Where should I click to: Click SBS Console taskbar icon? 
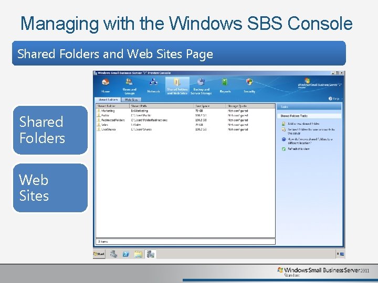coord(151,254)
